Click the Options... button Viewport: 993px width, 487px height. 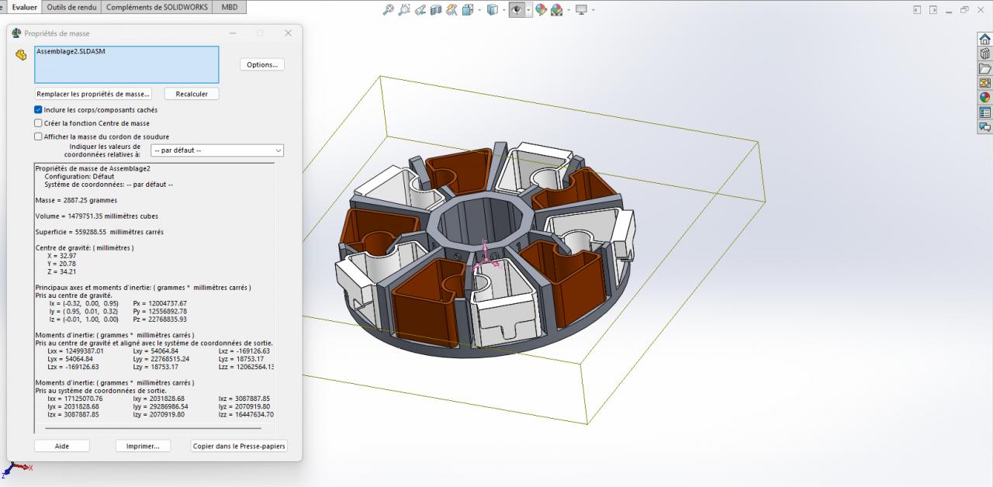click(x=262, y=64)
